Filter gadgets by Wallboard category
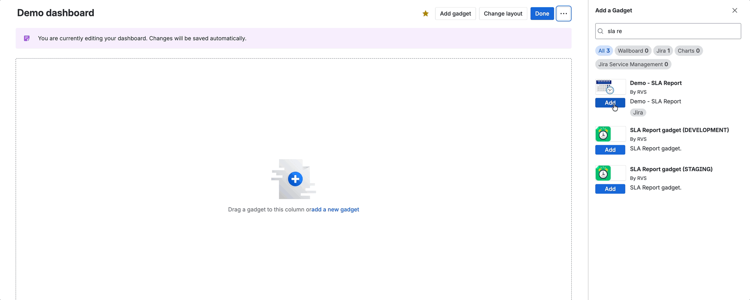Screen dimensions: 750x300 (633, 51)
